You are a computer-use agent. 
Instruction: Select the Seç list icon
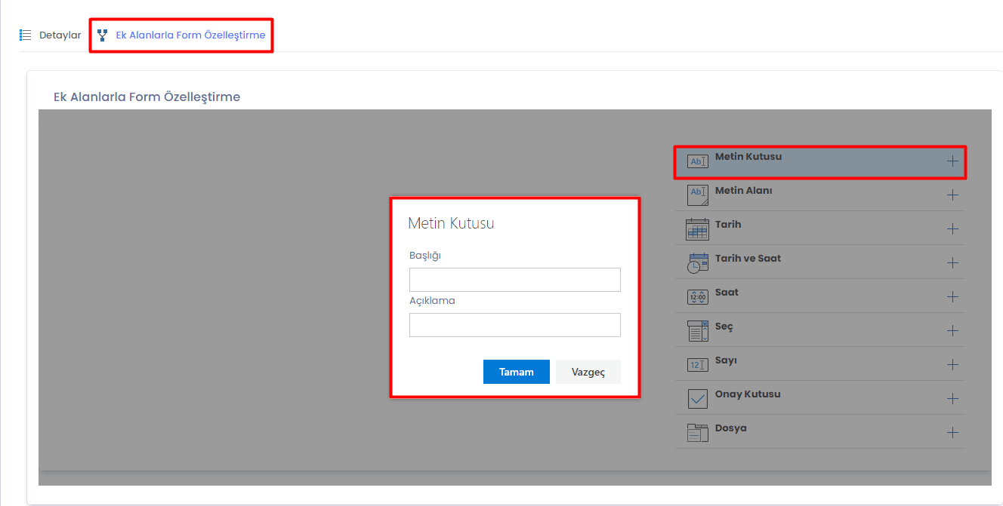tap(698, 331)
